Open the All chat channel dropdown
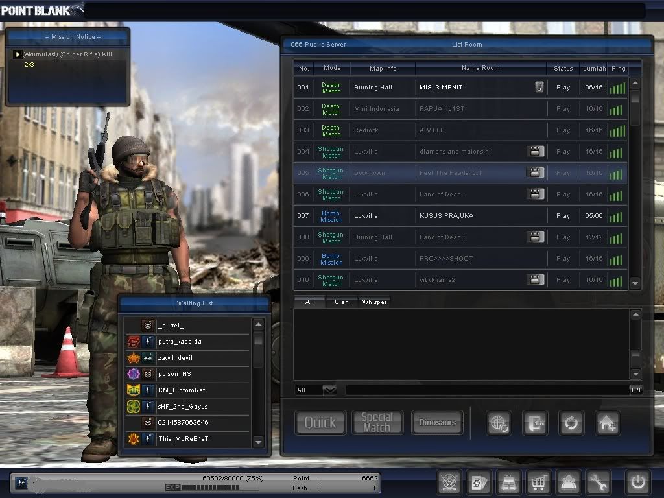The width and height of the screenshot is (664, 498). (329, 390)
